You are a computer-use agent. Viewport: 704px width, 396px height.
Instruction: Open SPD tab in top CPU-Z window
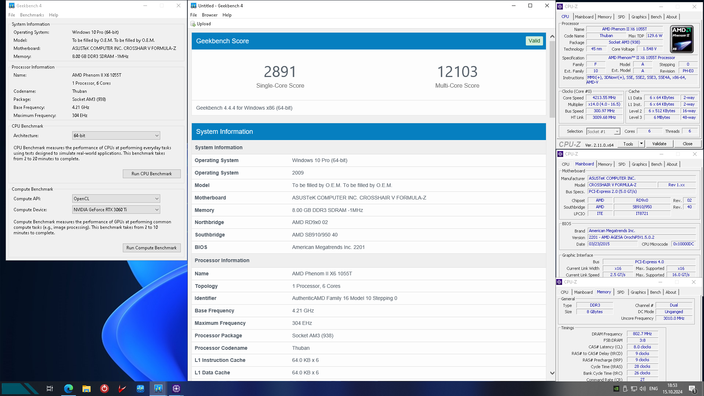pyautogui.click(x=621, y=17)
